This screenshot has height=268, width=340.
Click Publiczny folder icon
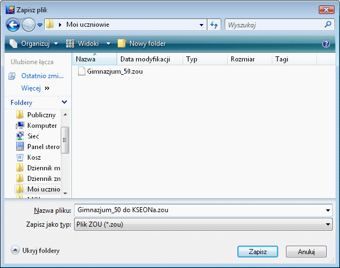(x=20, y=114)
